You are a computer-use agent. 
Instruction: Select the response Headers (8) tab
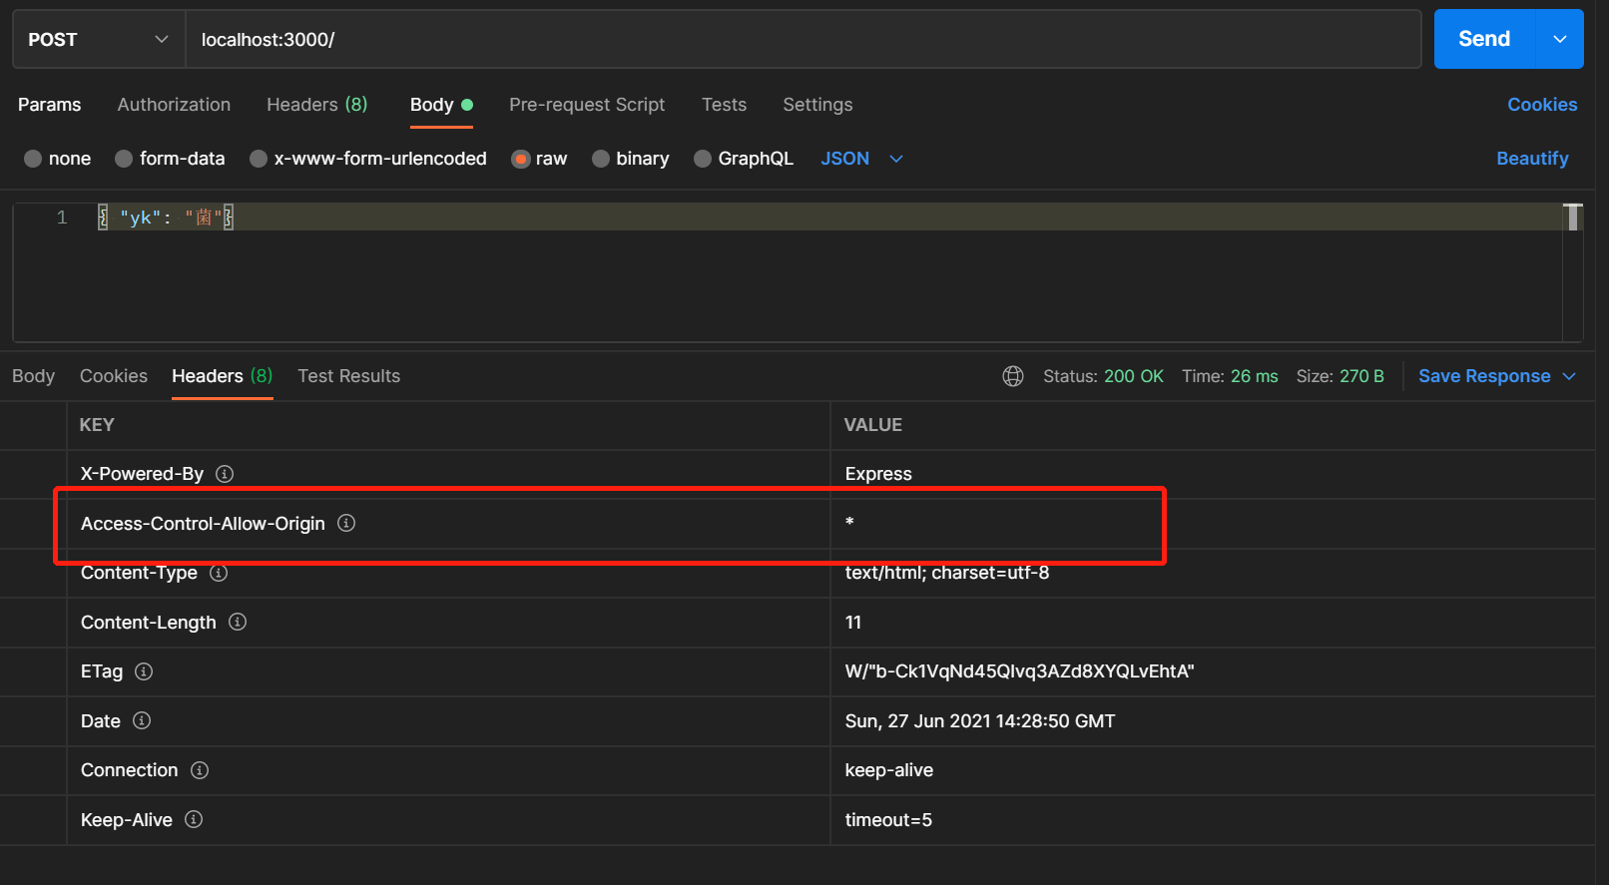coord(222,376)
